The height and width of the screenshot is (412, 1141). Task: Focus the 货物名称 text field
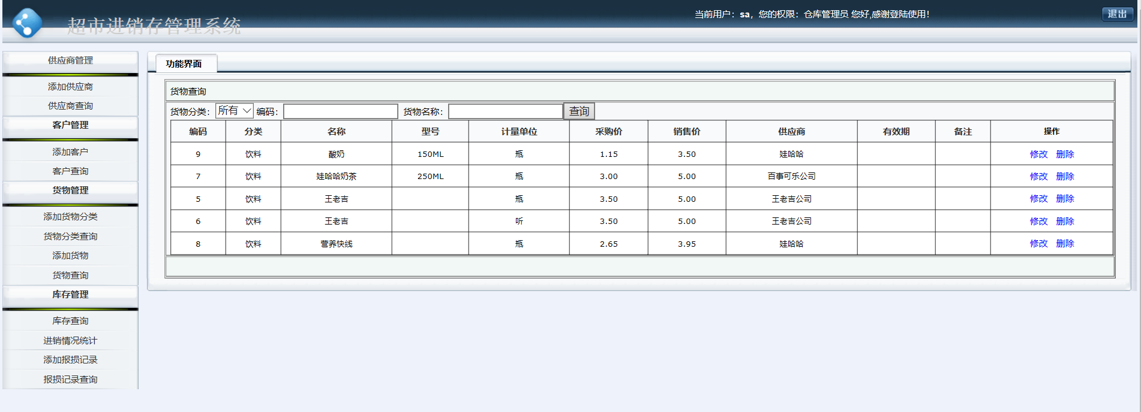(505, 111)
